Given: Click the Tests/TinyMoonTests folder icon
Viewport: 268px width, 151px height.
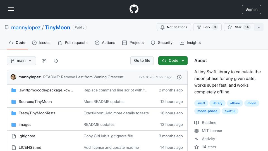Looking at the screenshot, I should click(x=14, y=113).
